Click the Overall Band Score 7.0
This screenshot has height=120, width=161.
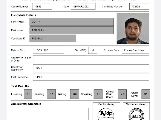click(x=122, y=94)
